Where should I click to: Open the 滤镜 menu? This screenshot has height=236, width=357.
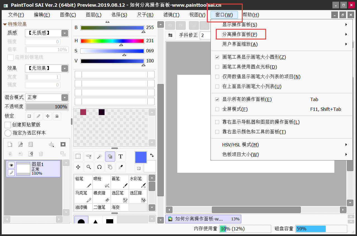tap(171, 15)
